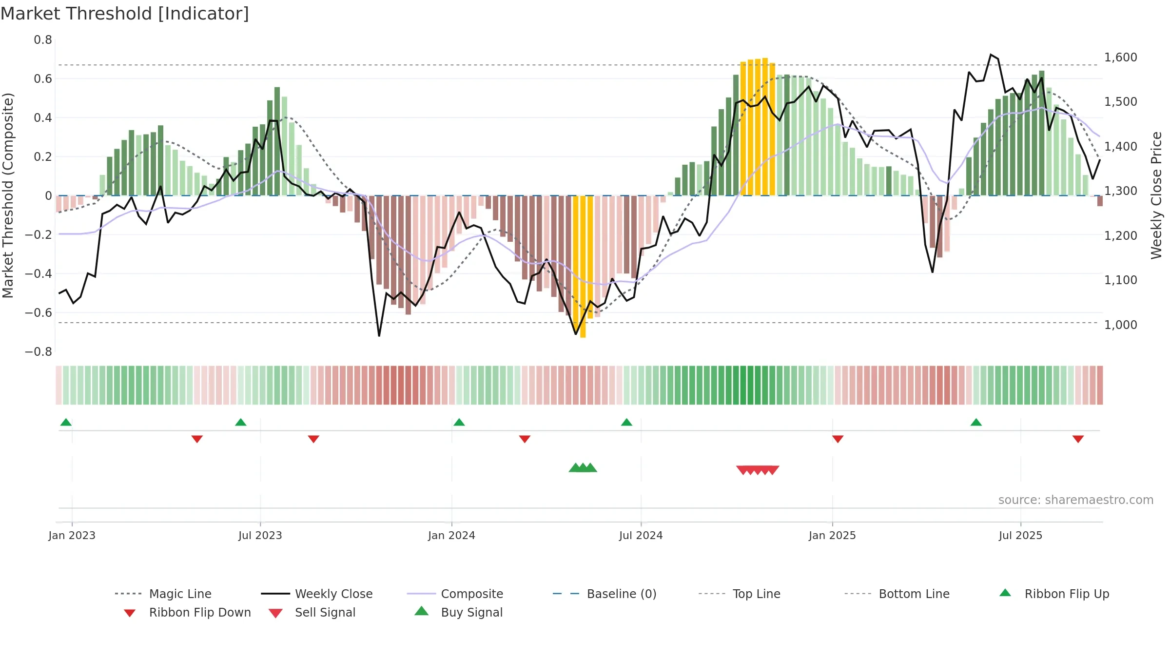The width and height of the screenshot is (1170, 658).
Task: Click the Buy Signal legend triangle icon
Action: [x=422, y=611]
